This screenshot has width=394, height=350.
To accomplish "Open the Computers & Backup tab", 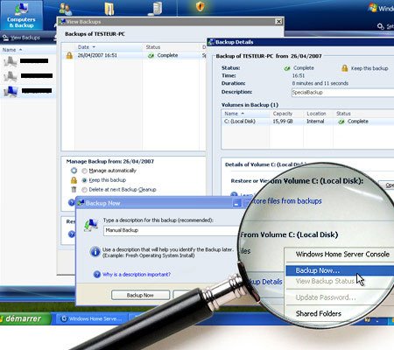I will 21,15.
